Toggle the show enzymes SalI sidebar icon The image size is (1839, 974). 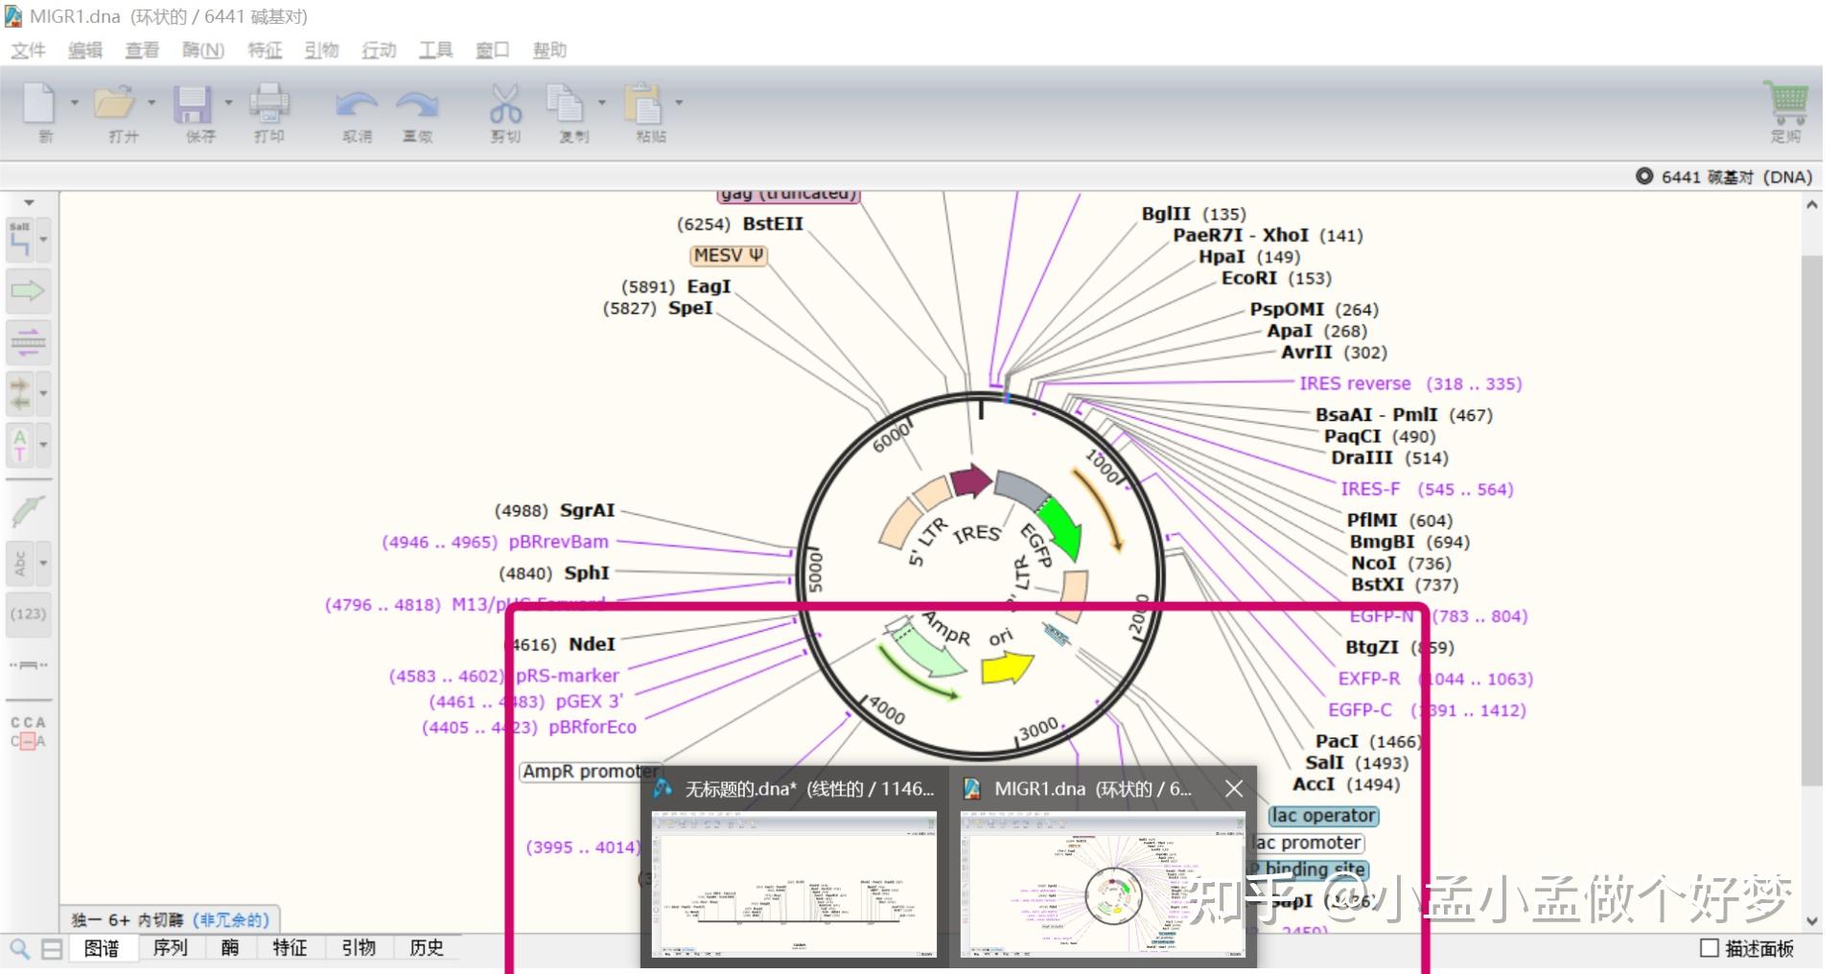click(20, 240)
